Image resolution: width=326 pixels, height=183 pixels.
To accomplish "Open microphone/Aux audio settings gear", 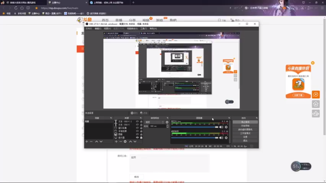I will pos(226,127).
